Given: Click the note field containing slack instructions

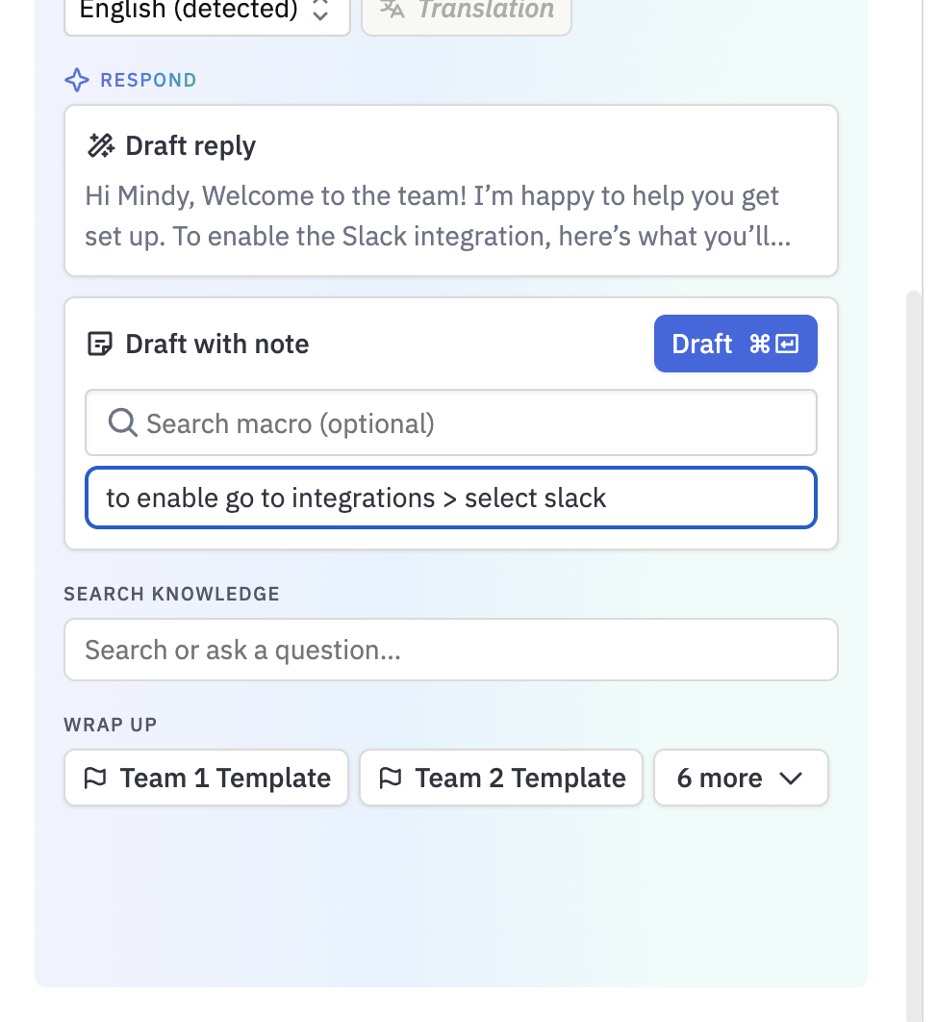Looking at the screenshot, I should (x=451, y=498).
